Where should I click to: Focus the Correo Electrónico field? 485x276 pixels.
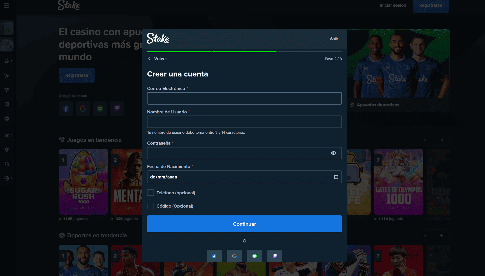244,98
